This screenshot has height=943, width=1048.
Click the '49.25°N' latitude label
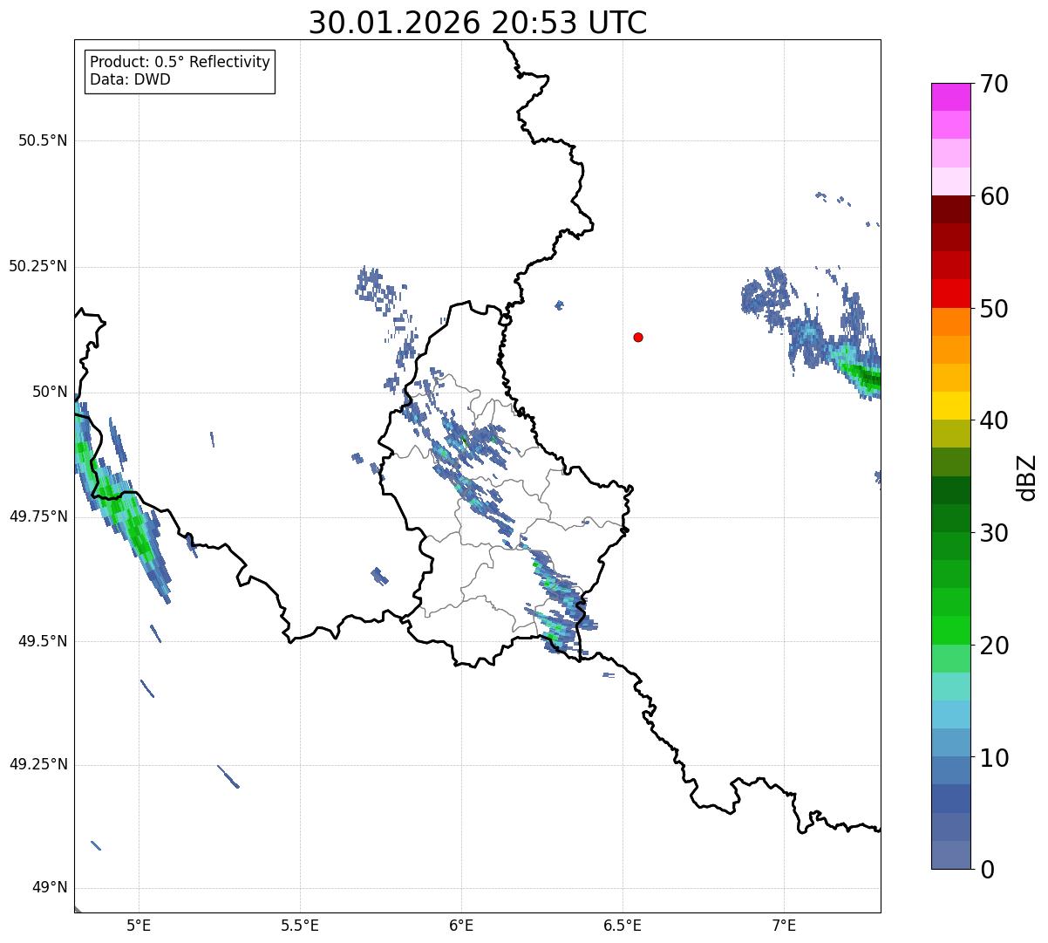[38, 765]
